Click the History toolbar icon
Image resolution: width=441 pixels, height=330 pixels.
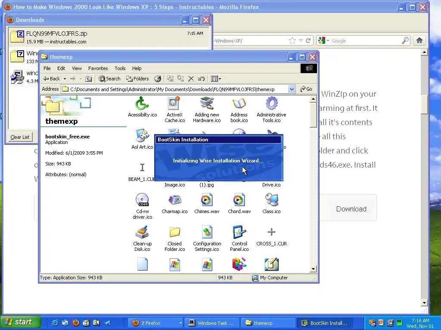tap(158, 79)
